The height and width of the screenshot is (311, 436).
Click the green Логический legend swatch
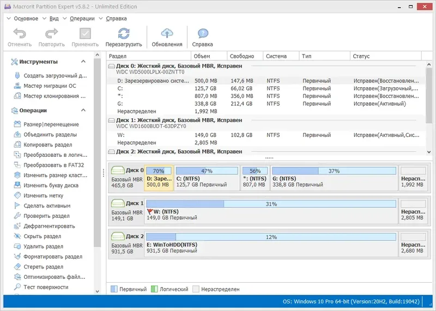coord(154,289)
